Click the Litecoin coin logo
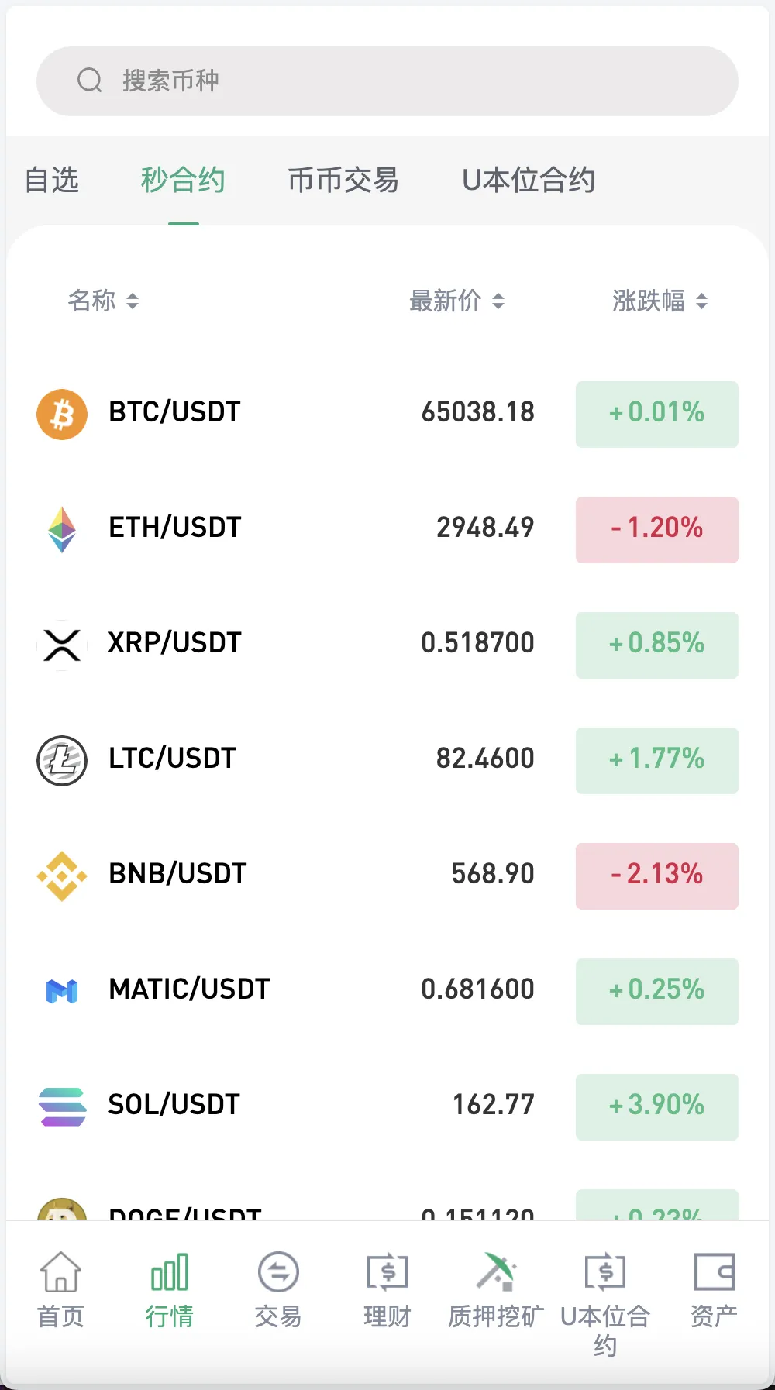Screen dimensions: 775x1390 click(62, 760)
